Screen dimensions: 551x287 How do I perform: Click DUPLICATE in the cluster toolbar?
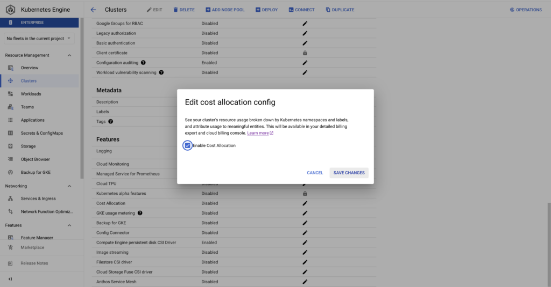tap(340, 10)
